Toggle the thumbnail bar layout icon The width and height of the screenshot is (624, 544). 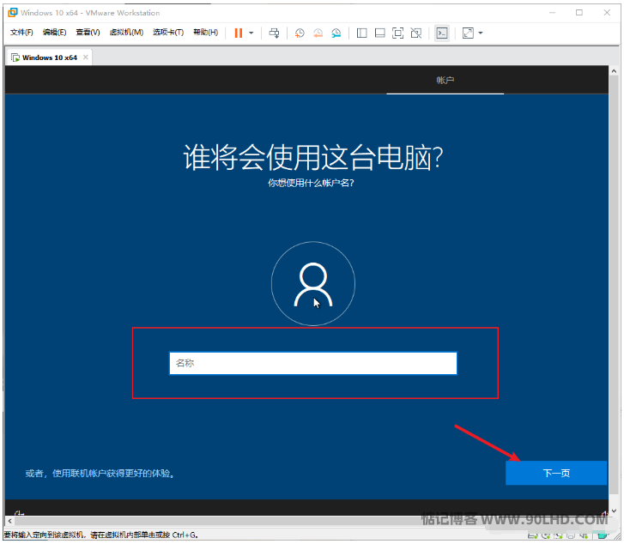click(x=379, y=33)
